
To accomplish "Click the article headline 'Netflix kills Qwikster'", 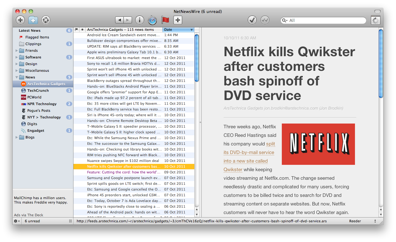I will (x=289, y=73).
